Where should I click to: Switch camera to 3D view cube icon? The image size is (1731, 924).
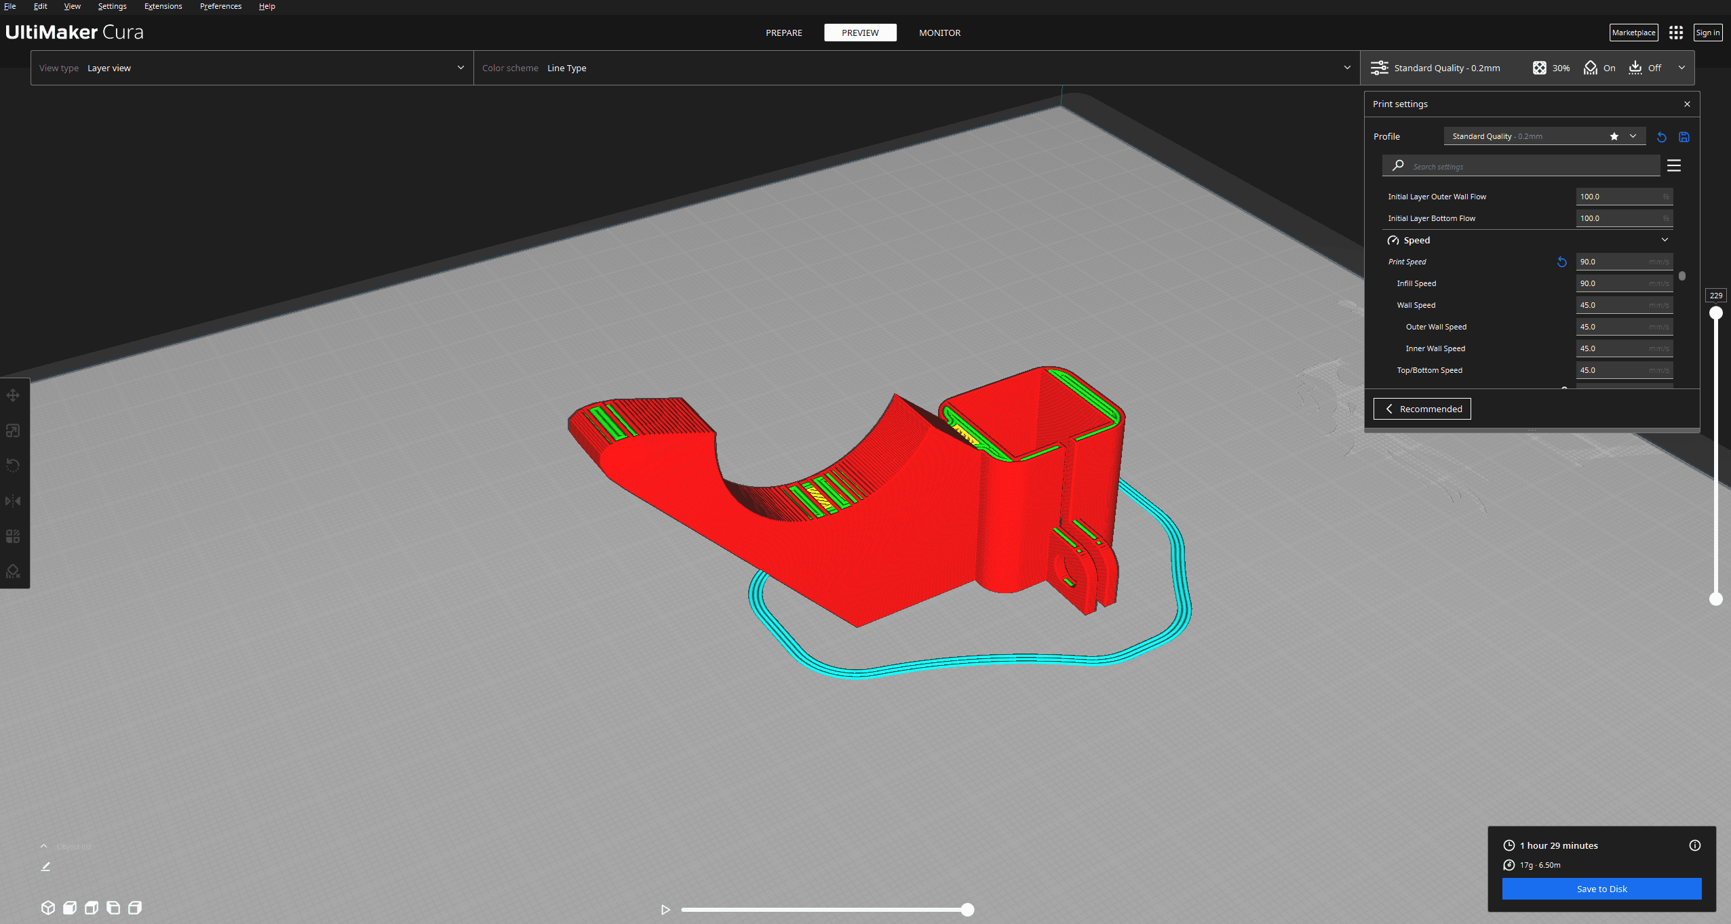click(x=47, y=907)
